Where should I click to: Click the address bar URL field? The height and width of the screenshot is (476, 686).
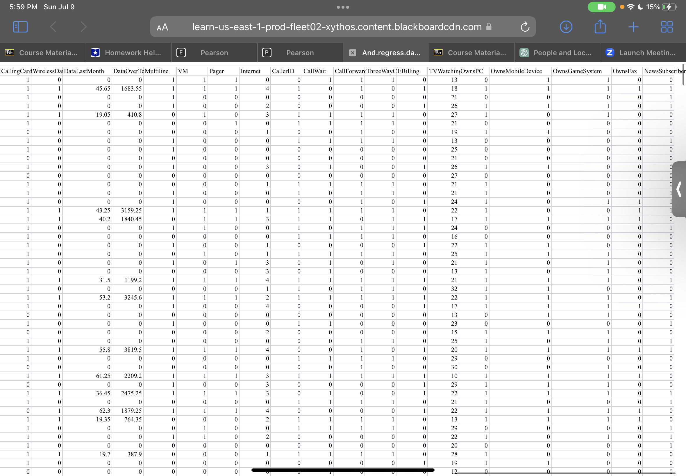(x=337, y=26)
